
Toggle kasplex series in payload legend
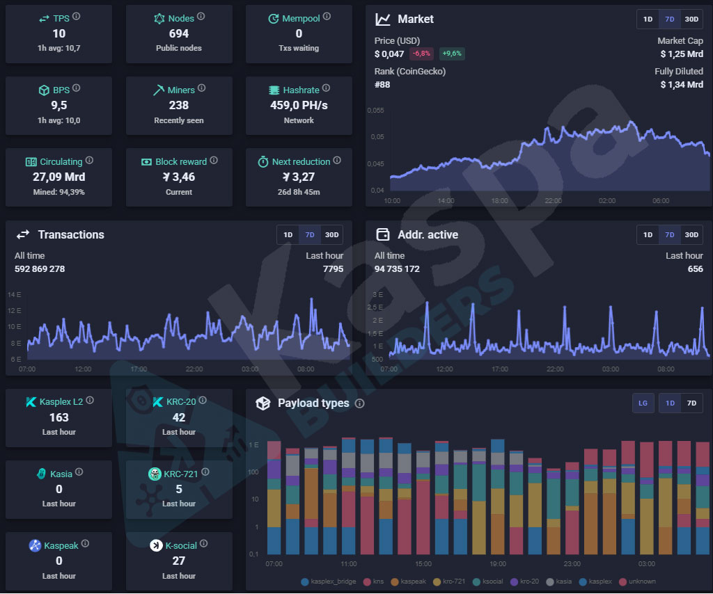pos(595,581)
